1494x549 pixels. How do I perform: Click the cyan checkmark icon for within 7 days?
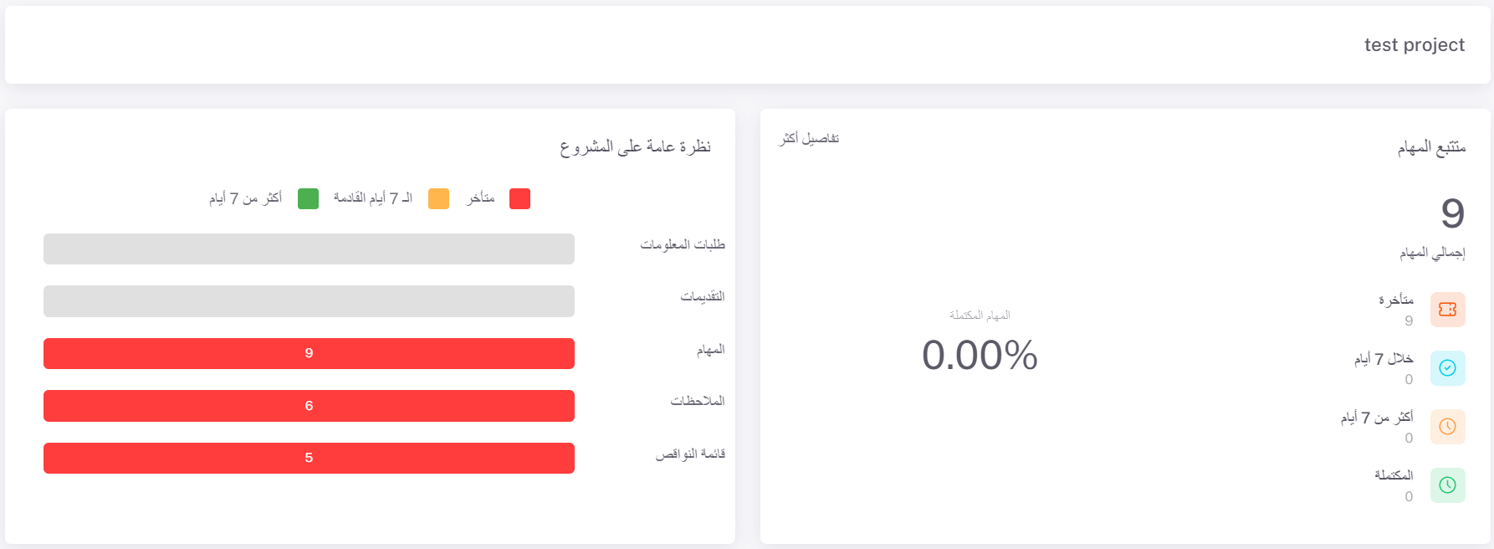pyautogui.click(x=1447, y=368)
